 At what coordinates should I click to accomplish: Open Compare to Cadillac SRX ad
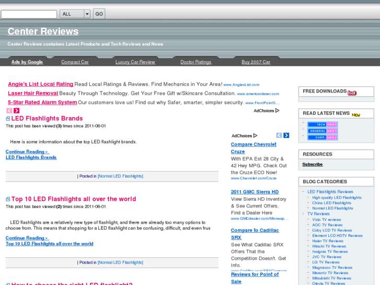point(255,234)
